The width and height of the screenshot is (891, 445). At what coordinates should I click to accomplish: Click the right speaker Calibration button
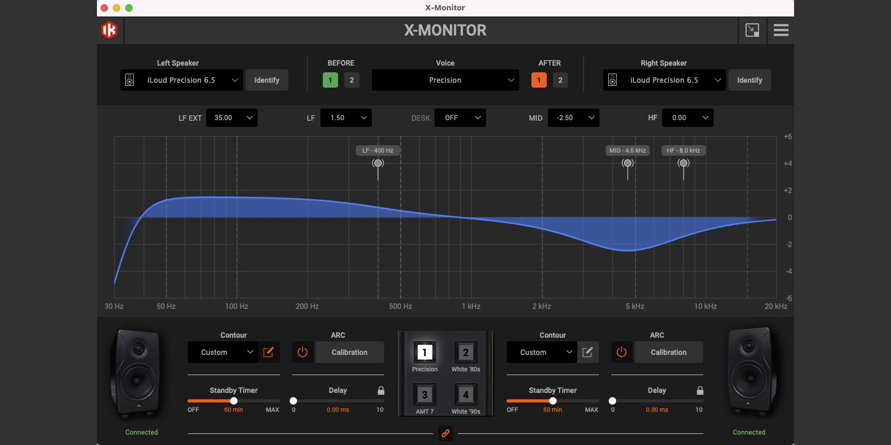pos(668,352)
